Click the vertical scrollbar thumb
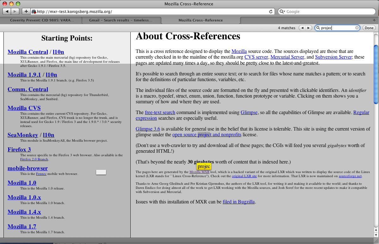This screenshot has width=379, height=244. point(376,74)
